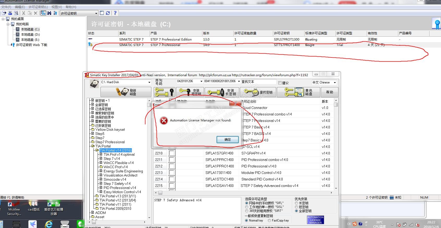Open the 编辑(E) menu
Viewport: 441px width, 228px height.
[x=20, y=7]
